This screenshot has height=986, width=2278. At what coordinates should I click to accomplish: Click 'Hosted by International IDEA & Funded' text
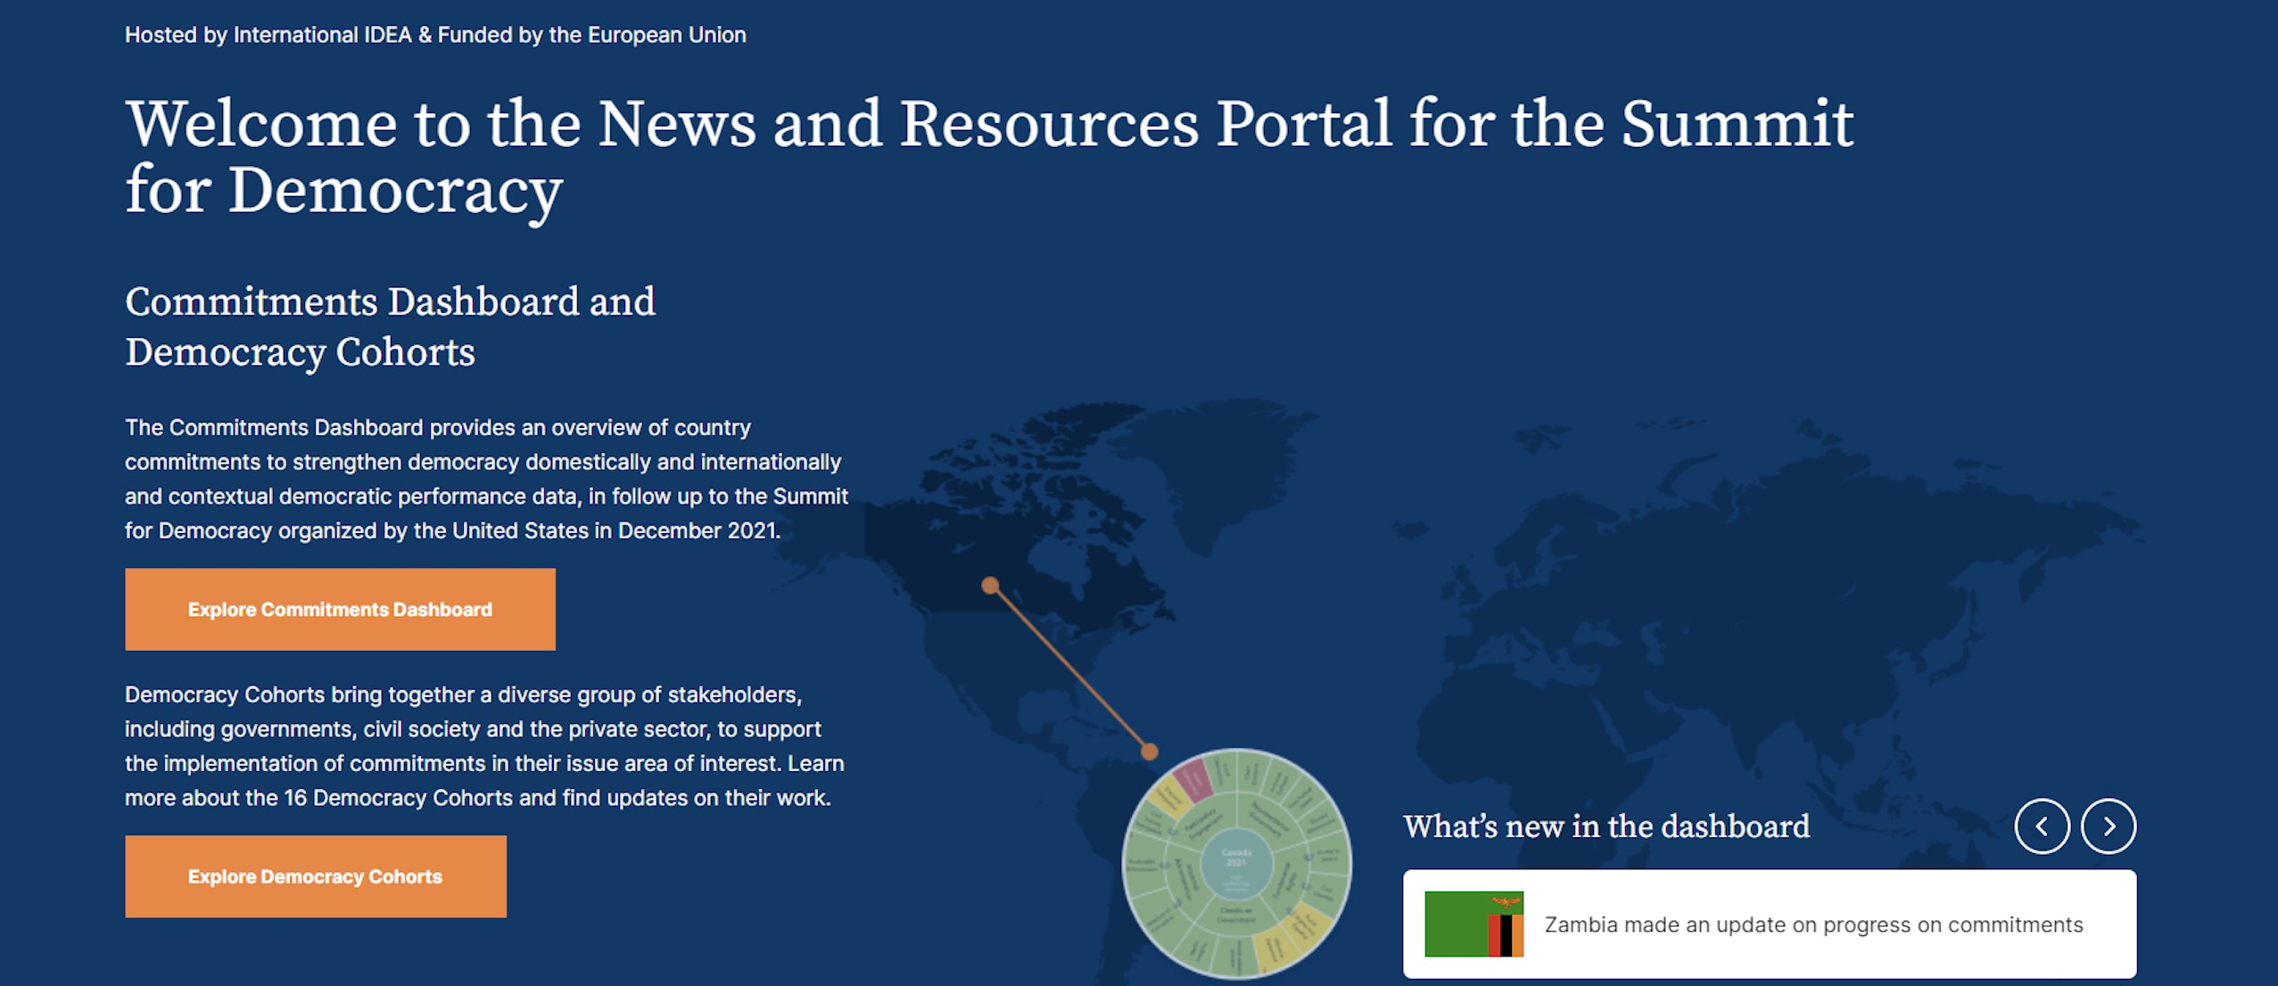pos(435,35)
